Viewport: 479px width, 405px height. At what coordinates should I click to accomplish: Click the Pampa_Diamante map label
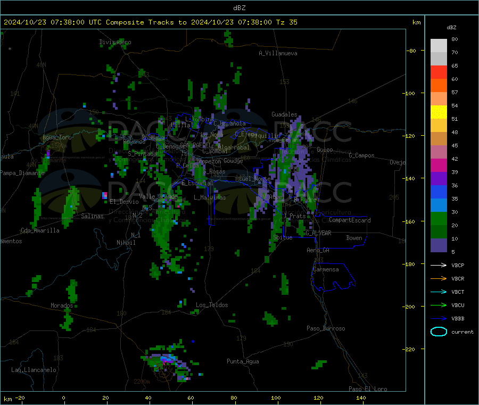[22, 173]
